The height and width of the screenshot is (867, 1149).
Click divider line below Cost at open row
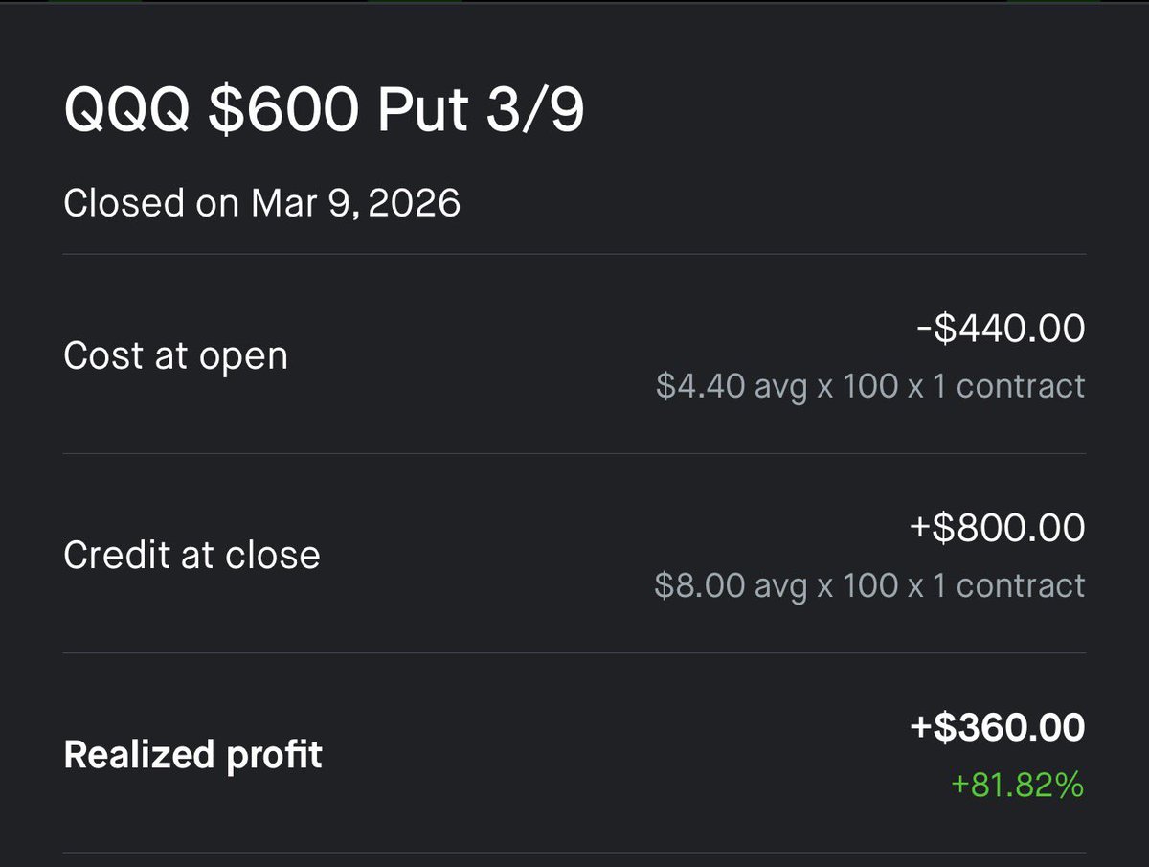pos(574,453)
